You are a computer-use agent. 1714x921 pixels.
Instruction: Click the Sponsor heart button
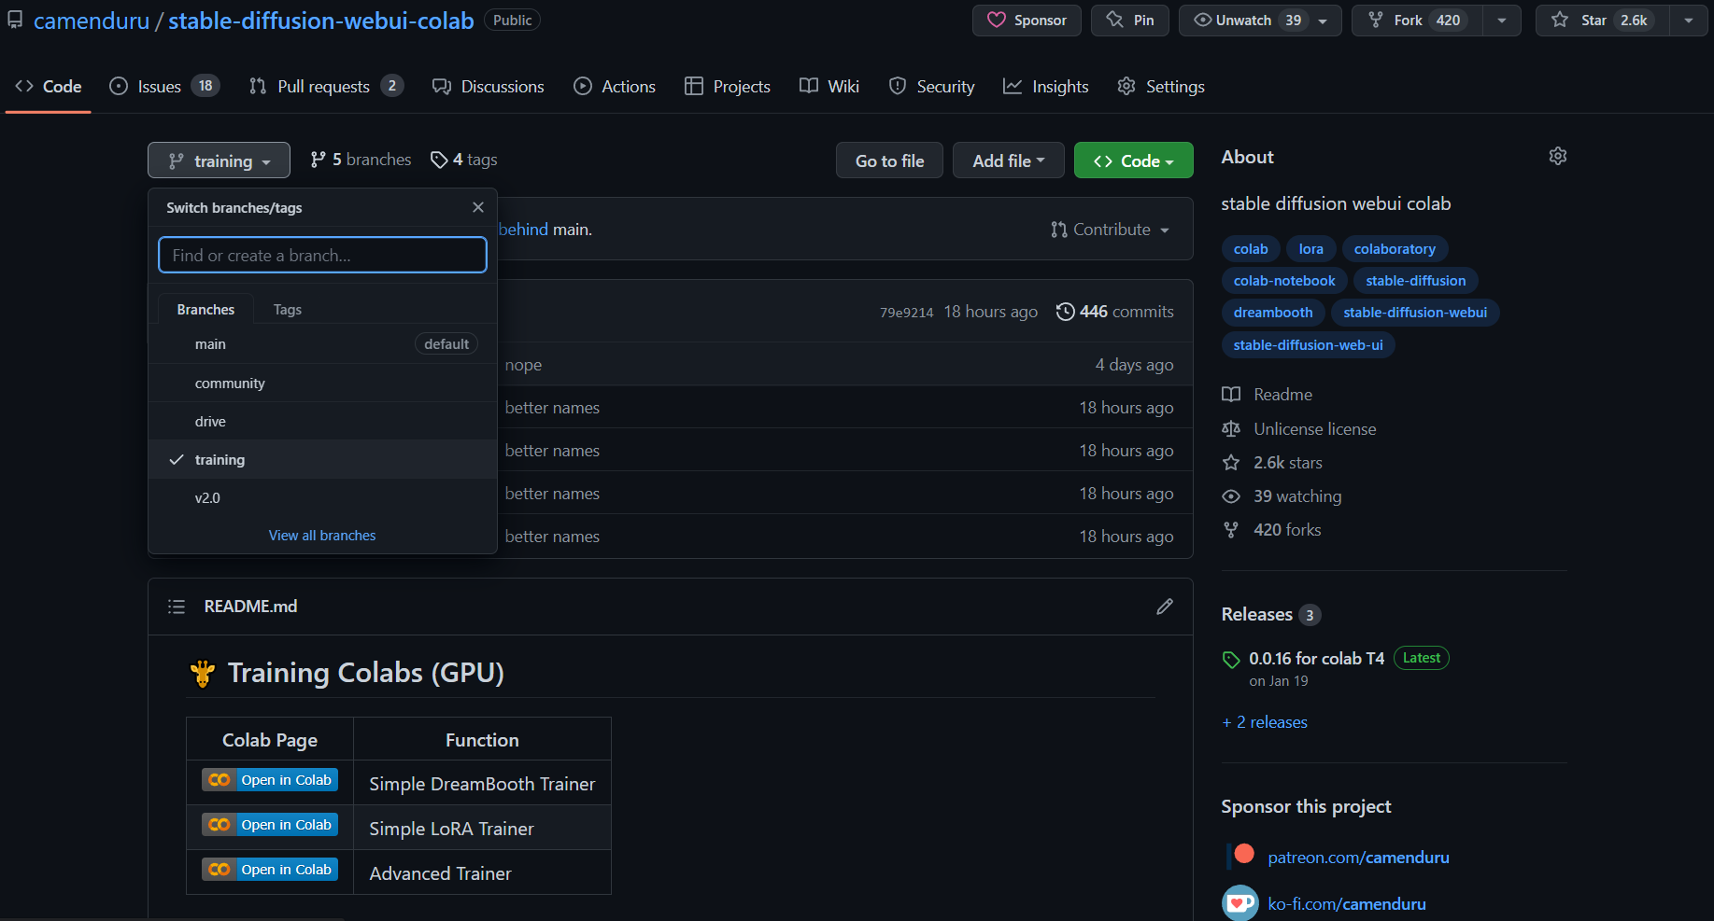1026,21
